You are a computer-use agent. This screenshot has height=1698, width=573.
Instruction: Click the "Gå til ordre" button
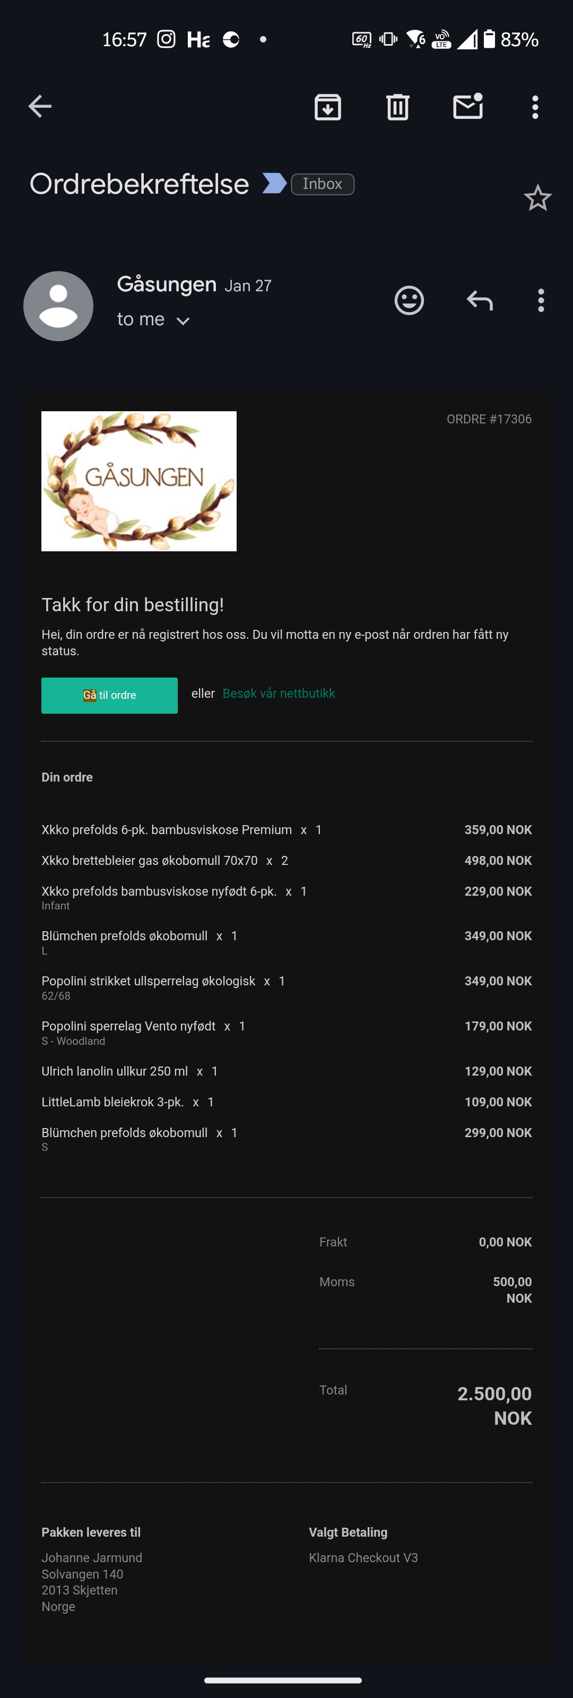(x=109, y=696)
